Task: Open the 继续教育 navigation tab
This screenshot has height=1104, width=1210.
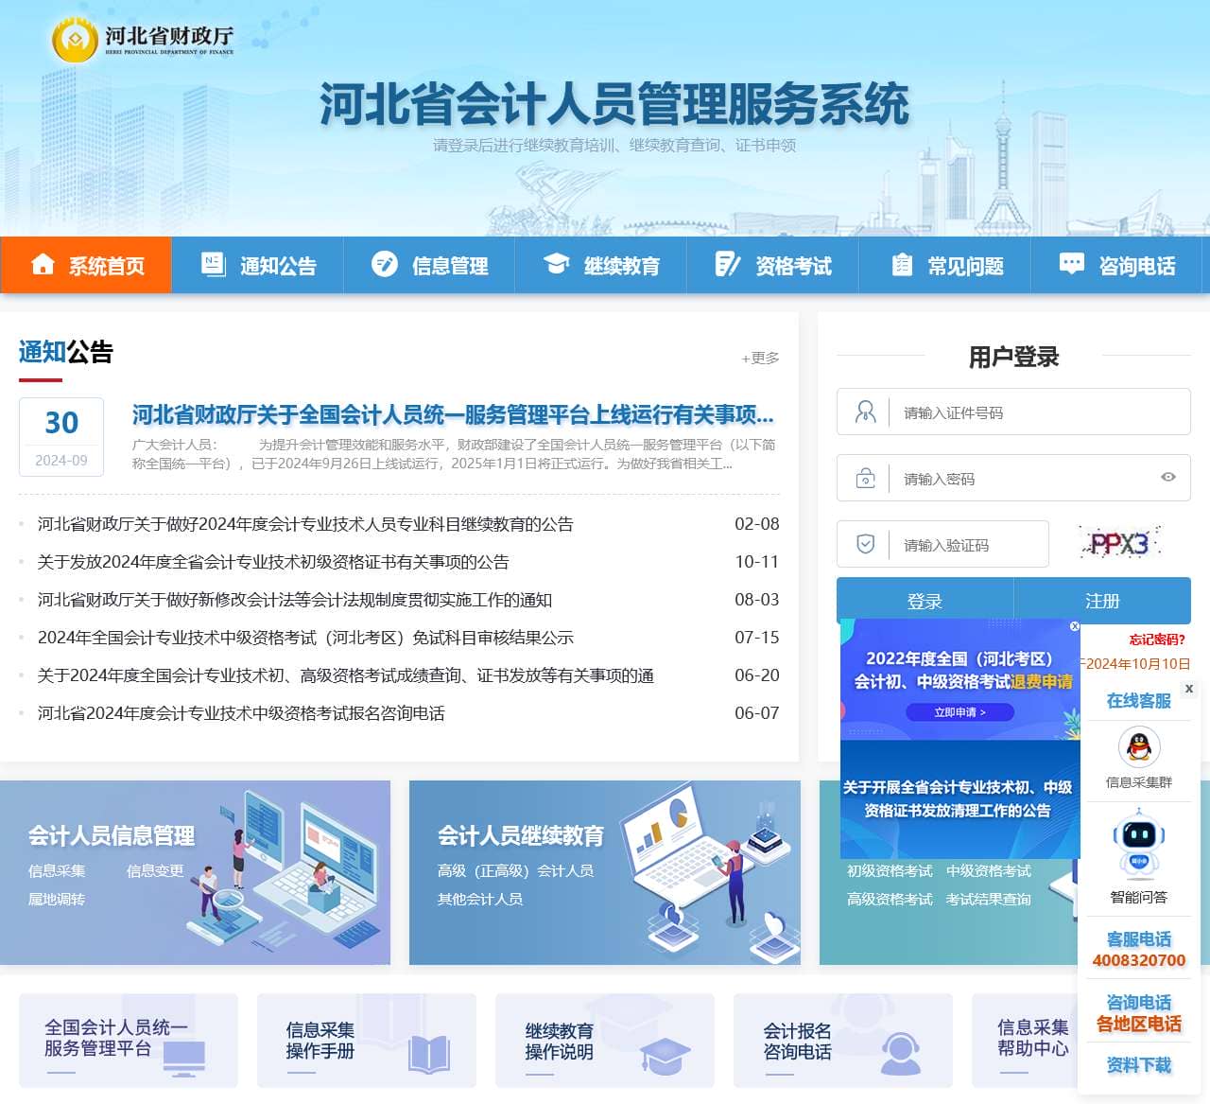Action: (x=601, y=266)
